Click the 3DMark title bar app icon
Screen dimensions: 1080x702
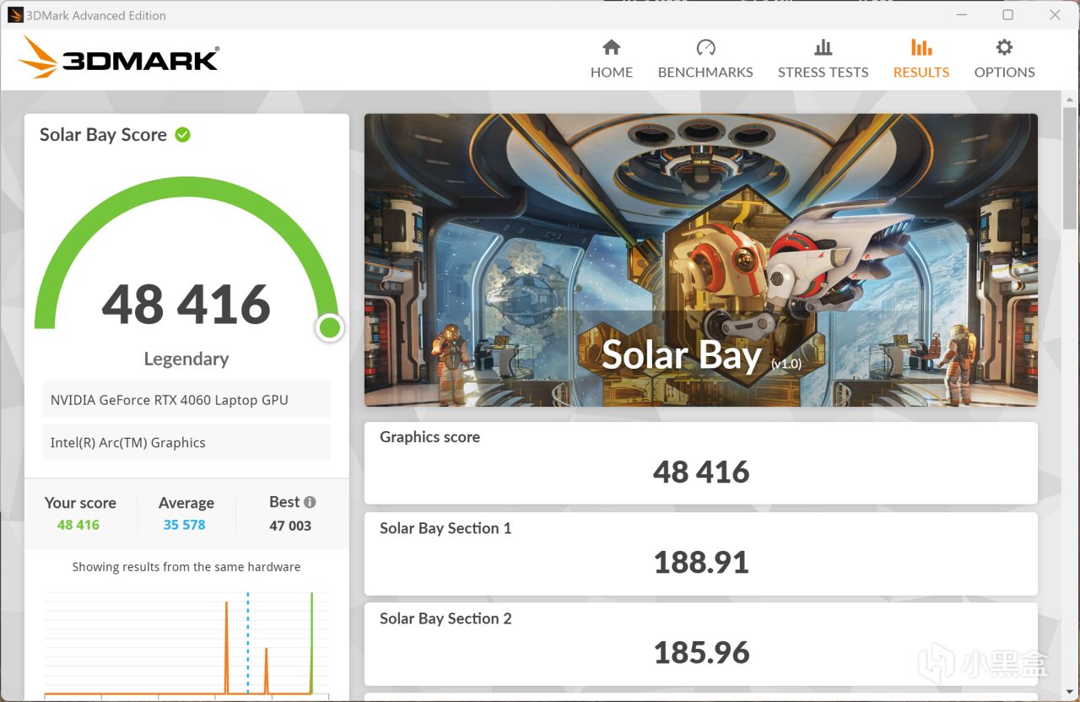[x=15, y=14]
